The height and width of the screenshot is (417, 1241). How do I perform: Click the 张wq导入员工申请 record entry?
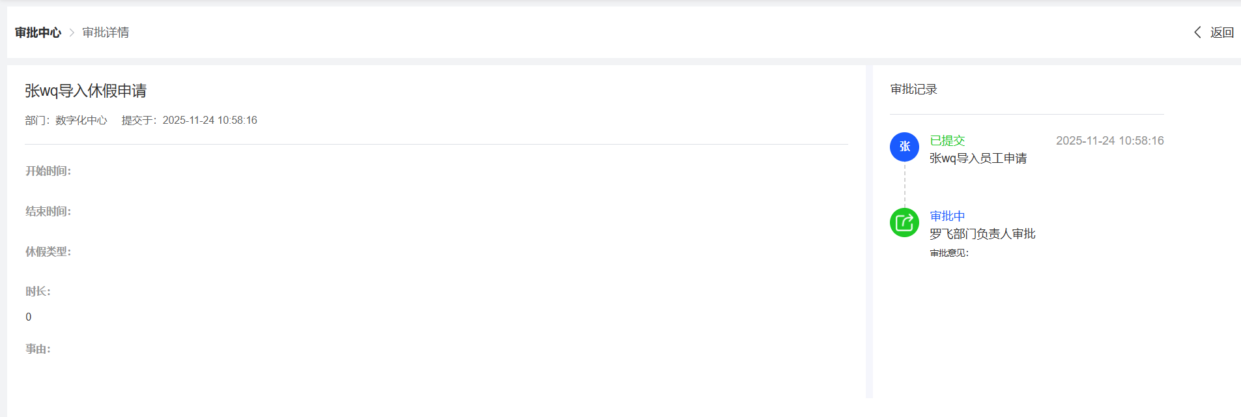978,158
